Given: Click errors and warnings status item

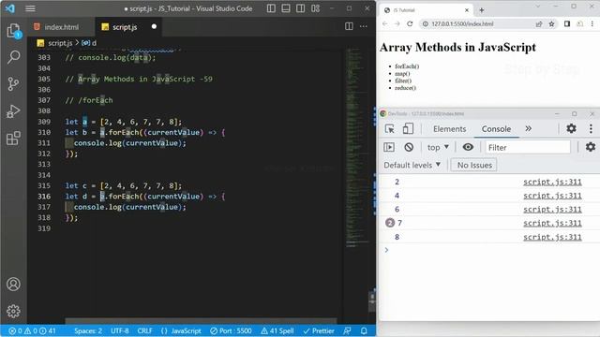Looking at the screenshot, I should point(32,330).
